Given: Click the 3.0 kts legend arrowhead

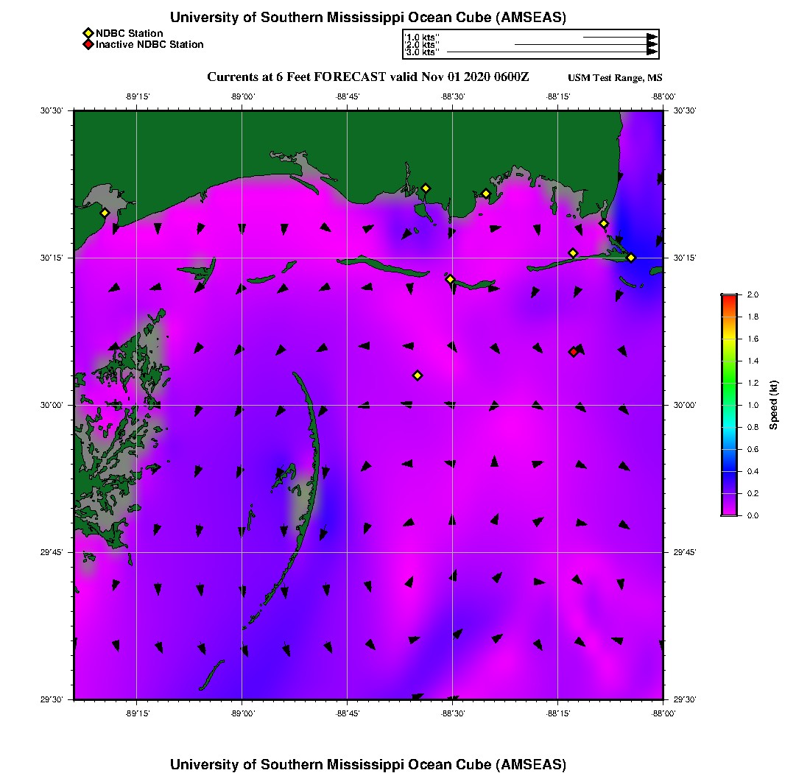Looking at the screenshot, I should tap(652, 52).
